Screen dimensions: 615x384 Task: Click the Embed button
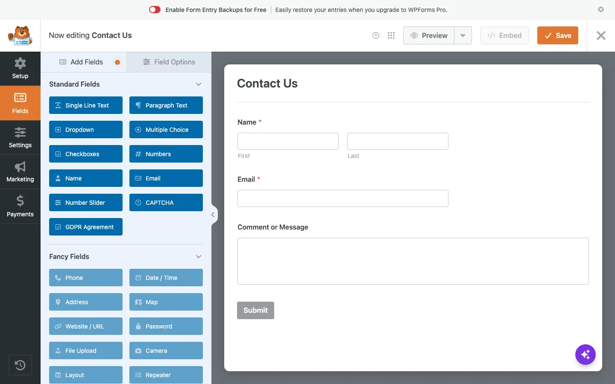504,35
